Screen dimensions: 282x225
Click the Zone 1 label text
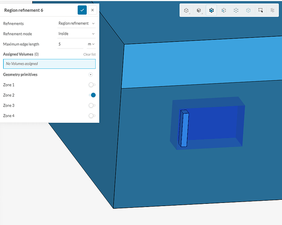click(x=9, y=85)
